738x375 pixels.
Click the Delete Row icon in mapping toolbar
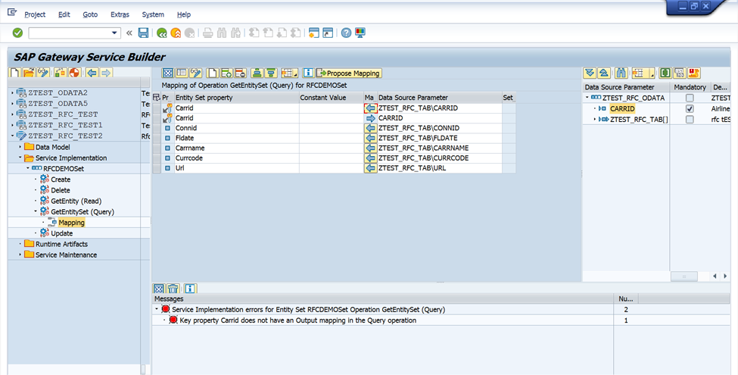[x=241, y=73]
